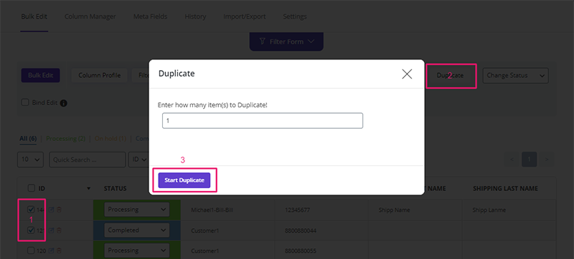Screen dimensions: 574x259
Task: Click page number 1 in pagination
Action: pyautogui.click(x=529, y=160)
